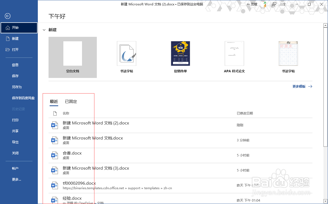The height and width of the screenshot is (204, 328).
Task: Open the 打印 sidebar item
Action: (x=15, y=120)
